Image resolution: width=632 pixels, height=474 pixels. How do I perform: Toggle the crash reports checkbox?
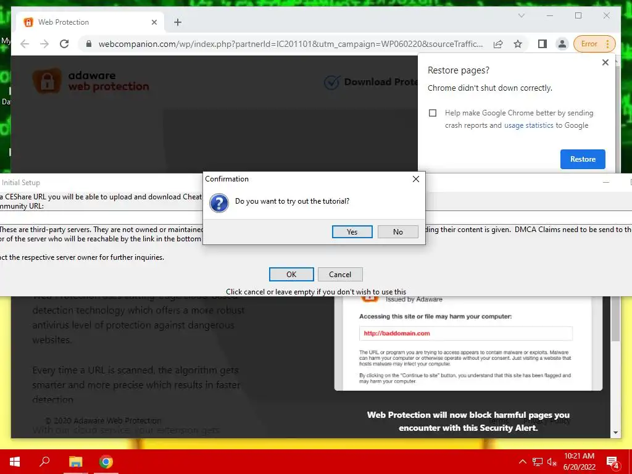[x=433, y=113]
